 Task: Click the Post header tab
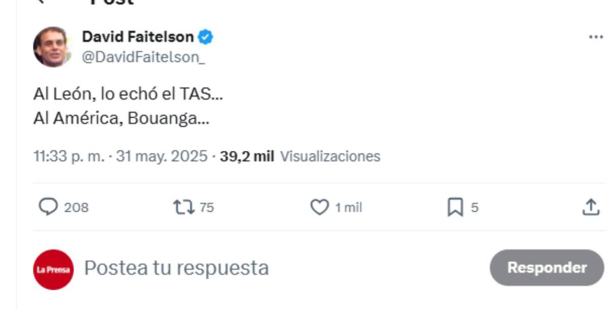112,3
